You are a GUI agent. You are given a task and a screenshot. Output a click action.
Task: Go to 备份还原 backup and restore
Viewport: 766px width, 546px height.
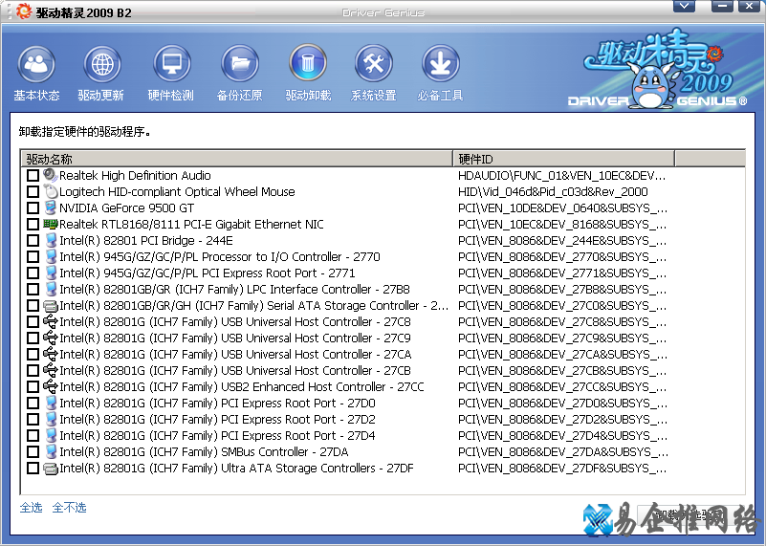click(x=239, y=66)
